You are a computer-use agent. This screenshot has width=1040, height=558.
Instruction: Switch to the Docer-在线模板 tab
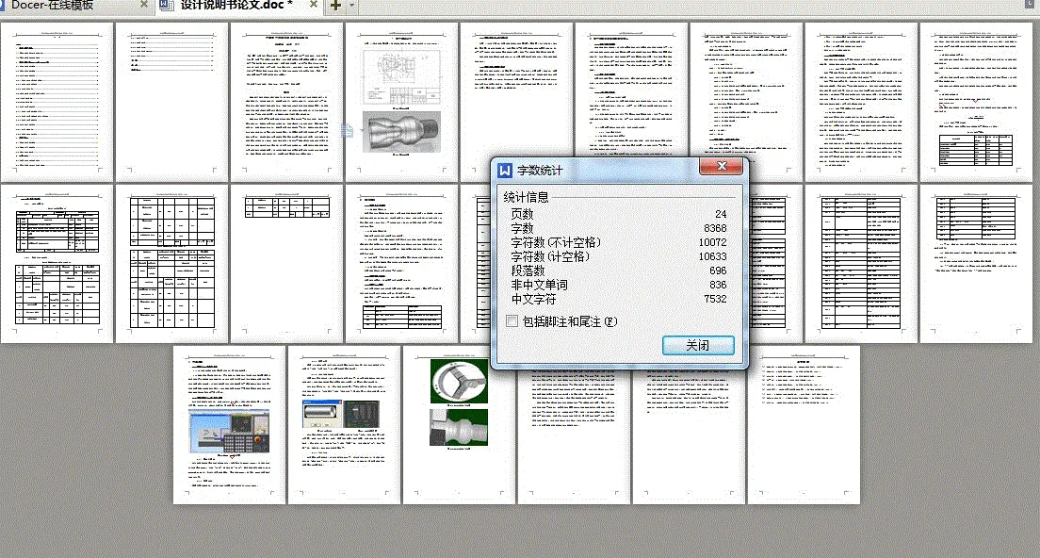pyautogui.click(x=52, y=6)
